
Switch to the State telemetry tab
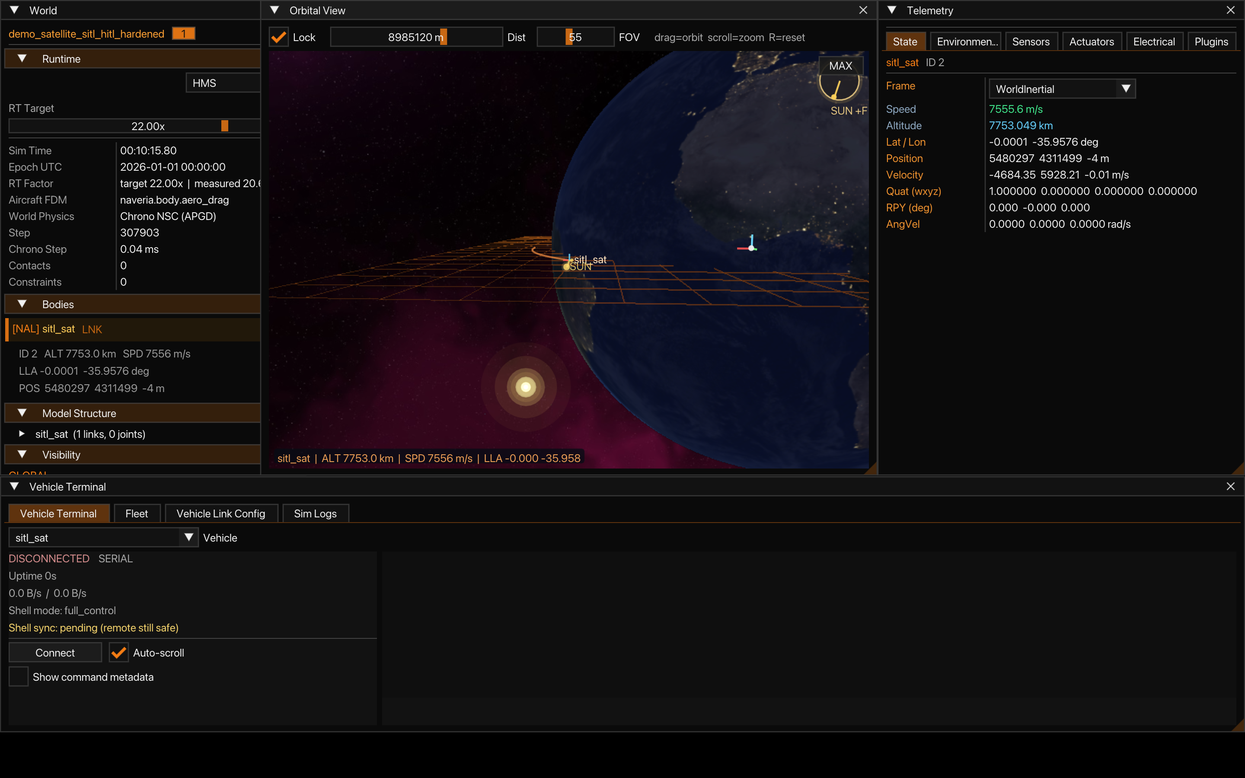tap(905, 41)
